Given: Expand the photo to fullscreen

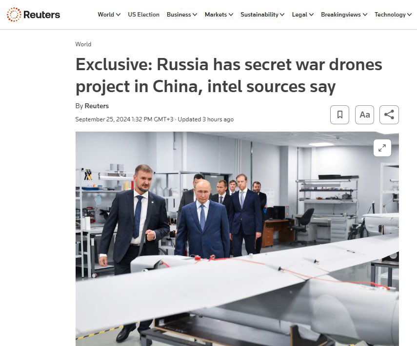Looking at the screenshot, I should (382, 148).
